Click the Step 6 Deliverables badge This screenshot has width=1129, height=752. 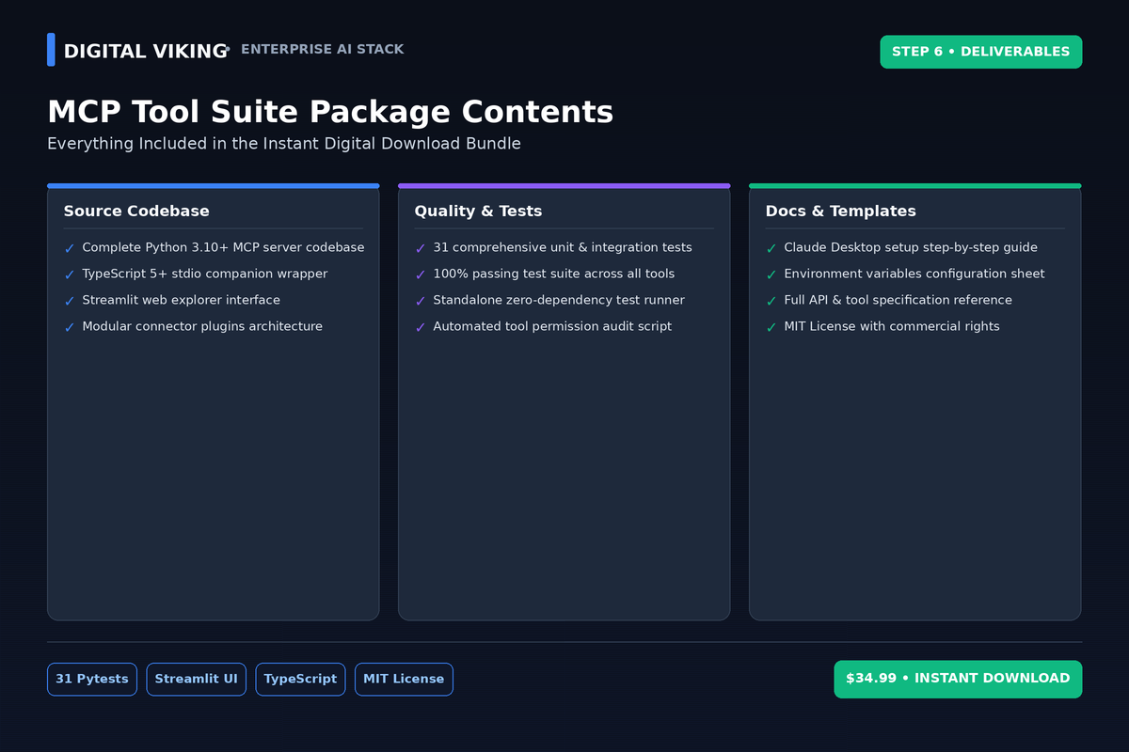tap(980, 52)
